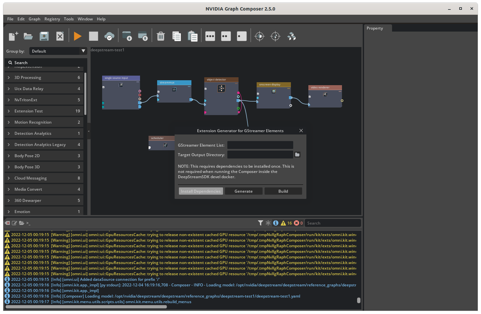Save the graph with the disk icon
The image size is (481, 314).
point(44,36)
